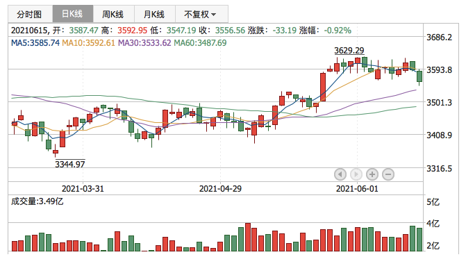Switch to the 分时图 tab

tap(30, 14)
